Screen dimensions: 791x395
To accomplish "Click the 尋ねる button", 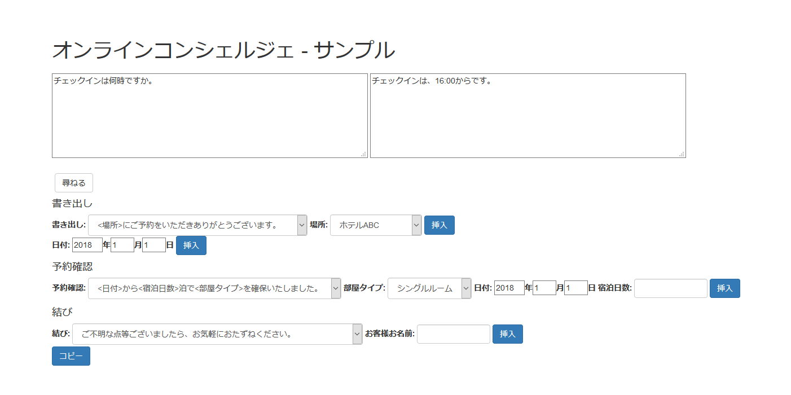I will 74,183.
